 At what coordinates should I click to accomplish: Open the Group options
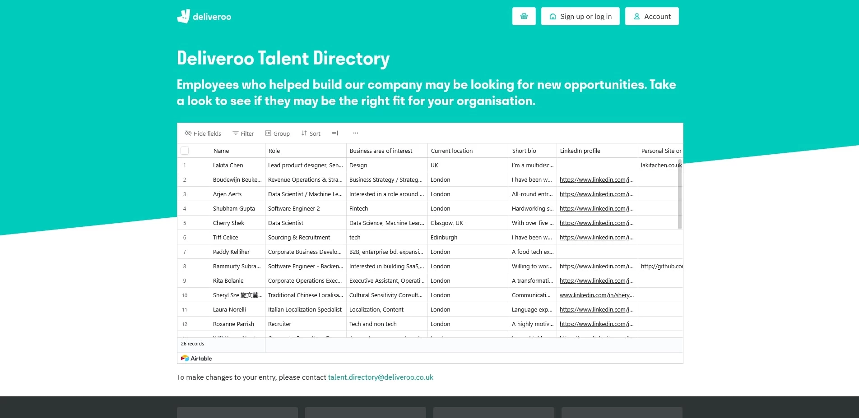point(277,133)
